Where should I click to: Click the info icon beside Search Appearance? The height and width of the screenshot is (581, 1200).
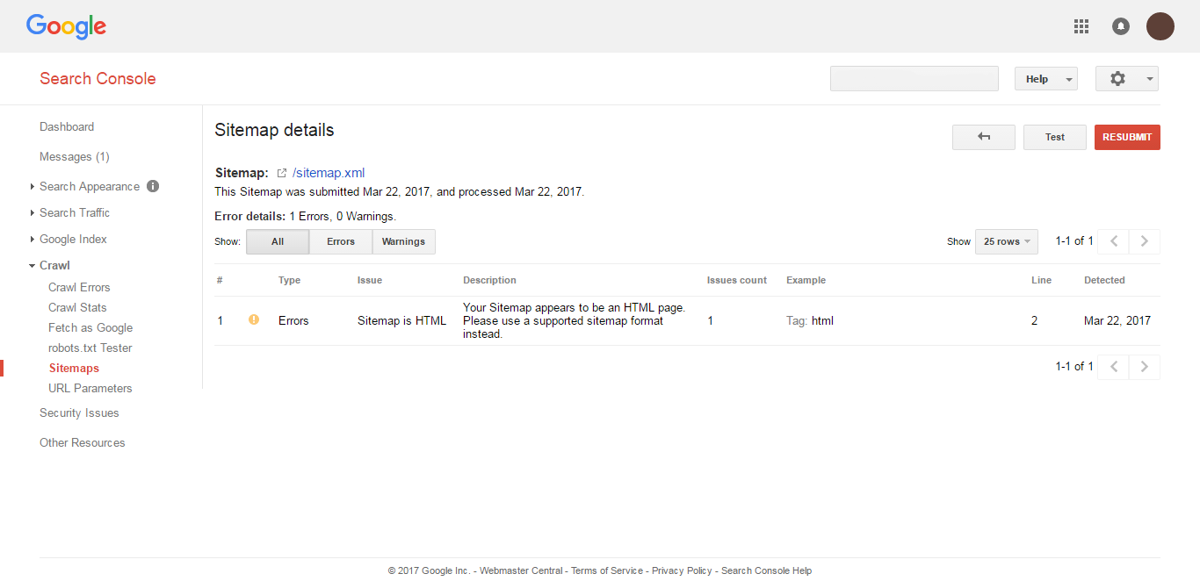153,186
